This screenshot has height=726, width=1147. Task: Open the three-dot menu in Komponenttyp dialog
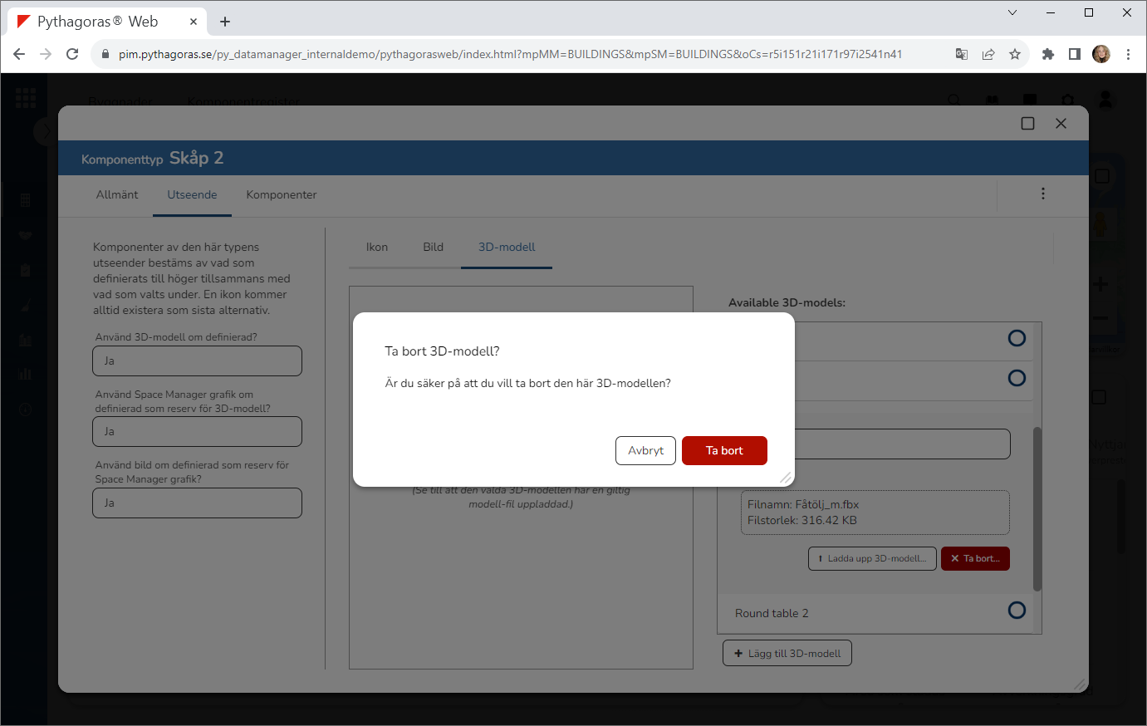click(x=1043, y=194)
